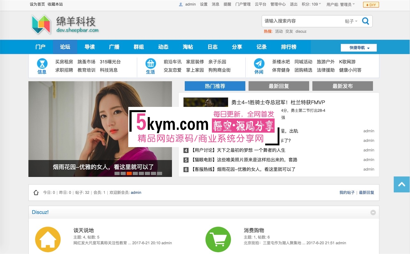The height and width of the screenshot is (254, 410).
Task: Click the DIY button
Action: (x=371, y=5)
